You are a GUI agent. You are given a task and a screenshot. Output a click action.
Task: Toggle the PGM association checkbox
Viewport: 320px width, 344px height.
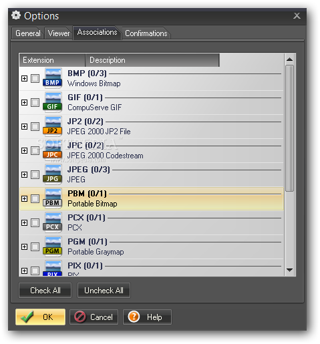[x=35, y=246]
